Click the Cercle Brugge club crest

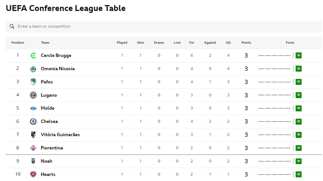(x=33, y=56)
